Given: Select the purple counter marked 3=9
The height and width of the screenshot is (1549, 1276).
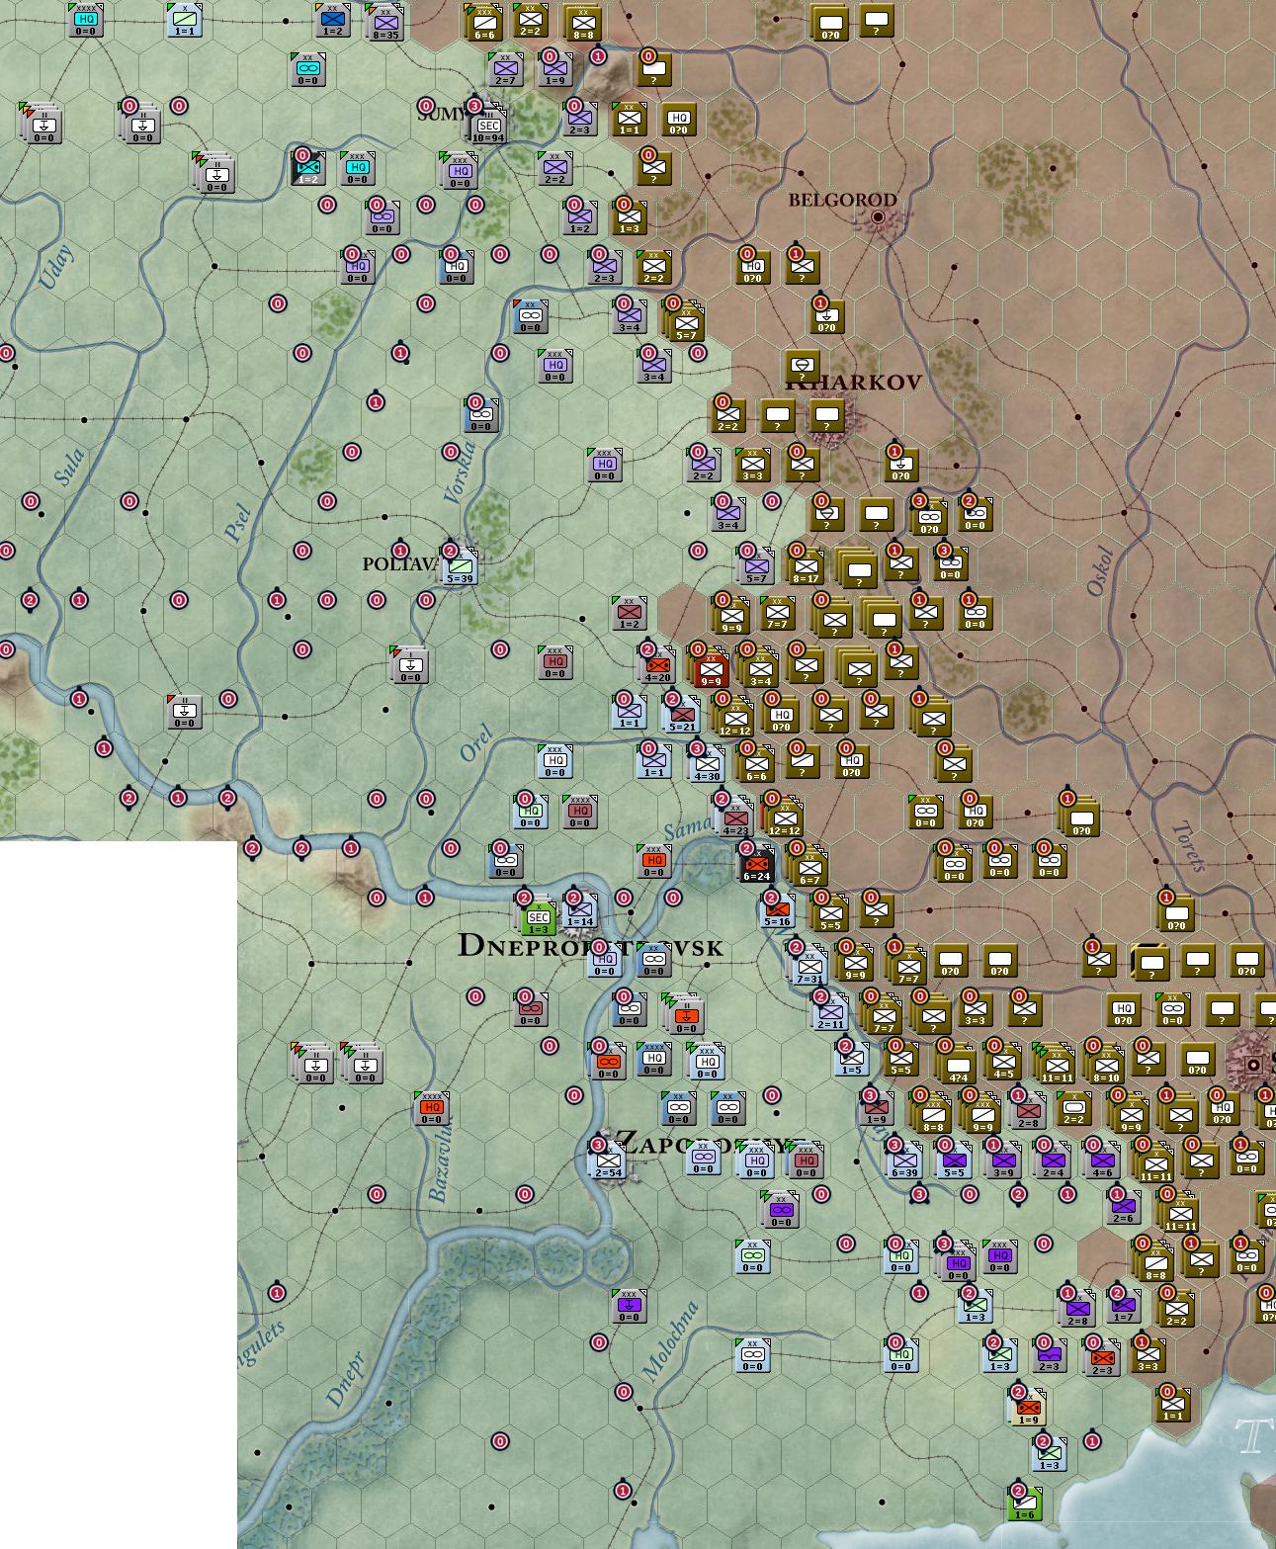Looking at the screenshot, I should click(1003, 1162).
